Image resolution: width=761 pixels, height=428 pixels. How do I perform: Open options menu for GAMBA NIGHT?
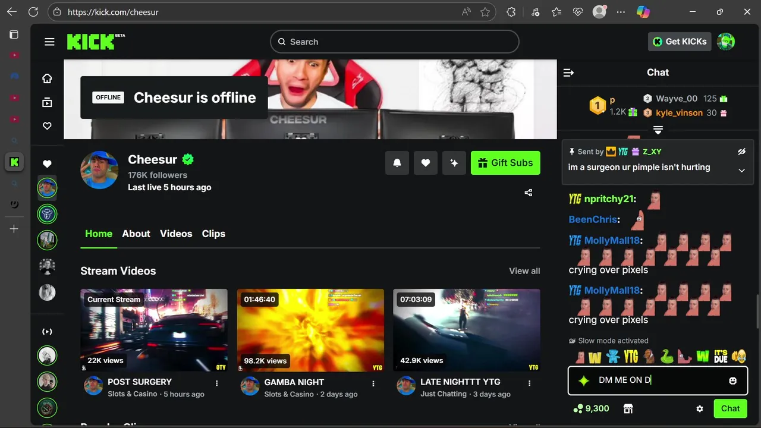coord(373,383)
